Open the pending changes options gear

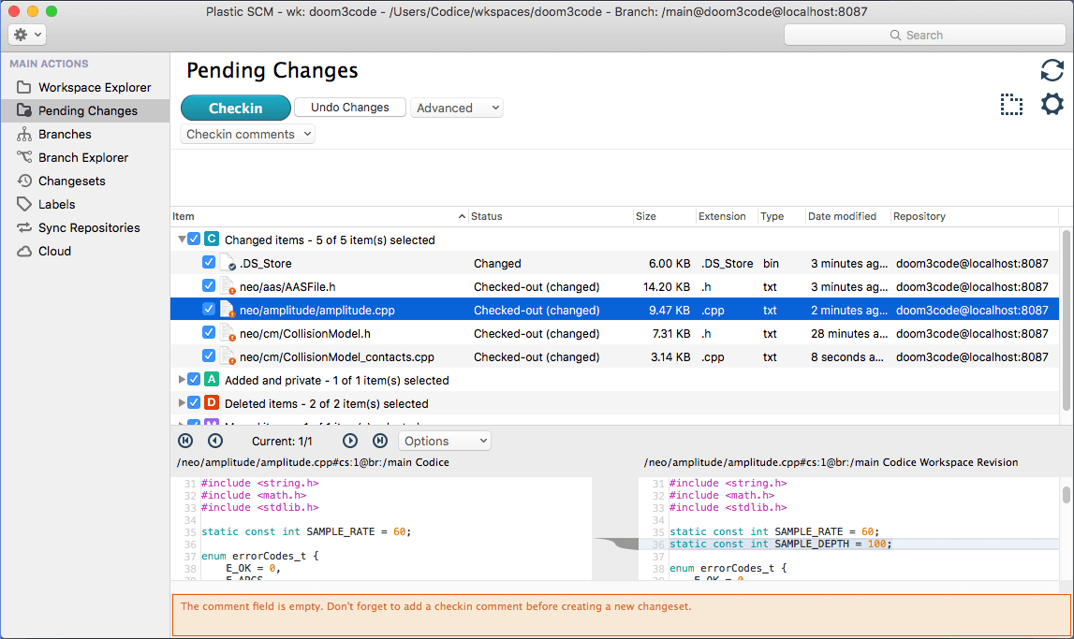click(1052, 105)
